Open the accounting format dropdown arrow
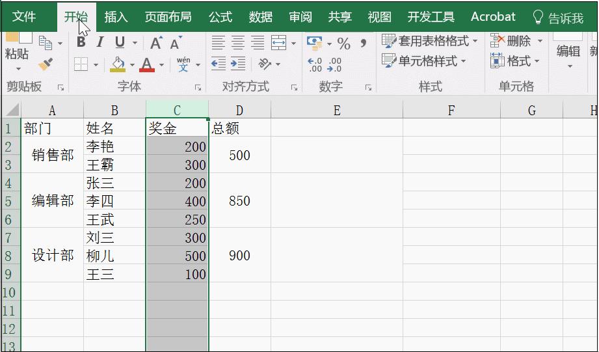Screen dimensions: 599x352 [329, 44]
